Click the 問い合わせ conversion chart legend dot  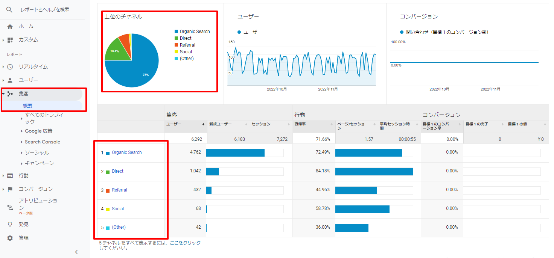pyautogui.click(x=402, y=32)
